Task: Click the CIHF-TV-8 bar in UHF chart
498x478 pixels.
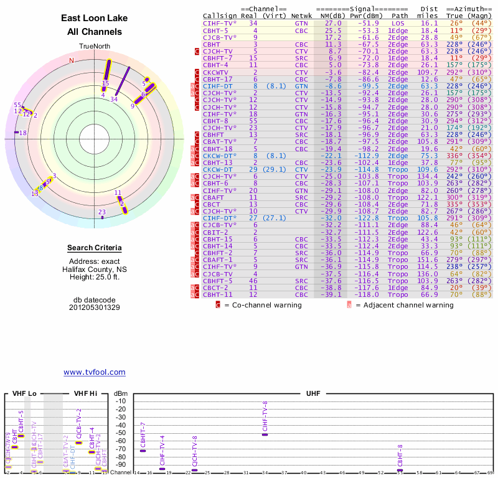Action: tap(265, 434)
